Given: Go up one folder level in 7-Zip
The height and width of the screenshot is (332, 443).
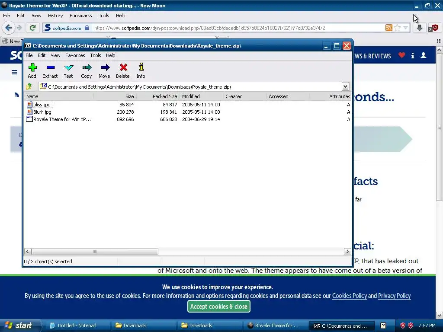Looking at the screenshot, I should [x=29, y=86].
